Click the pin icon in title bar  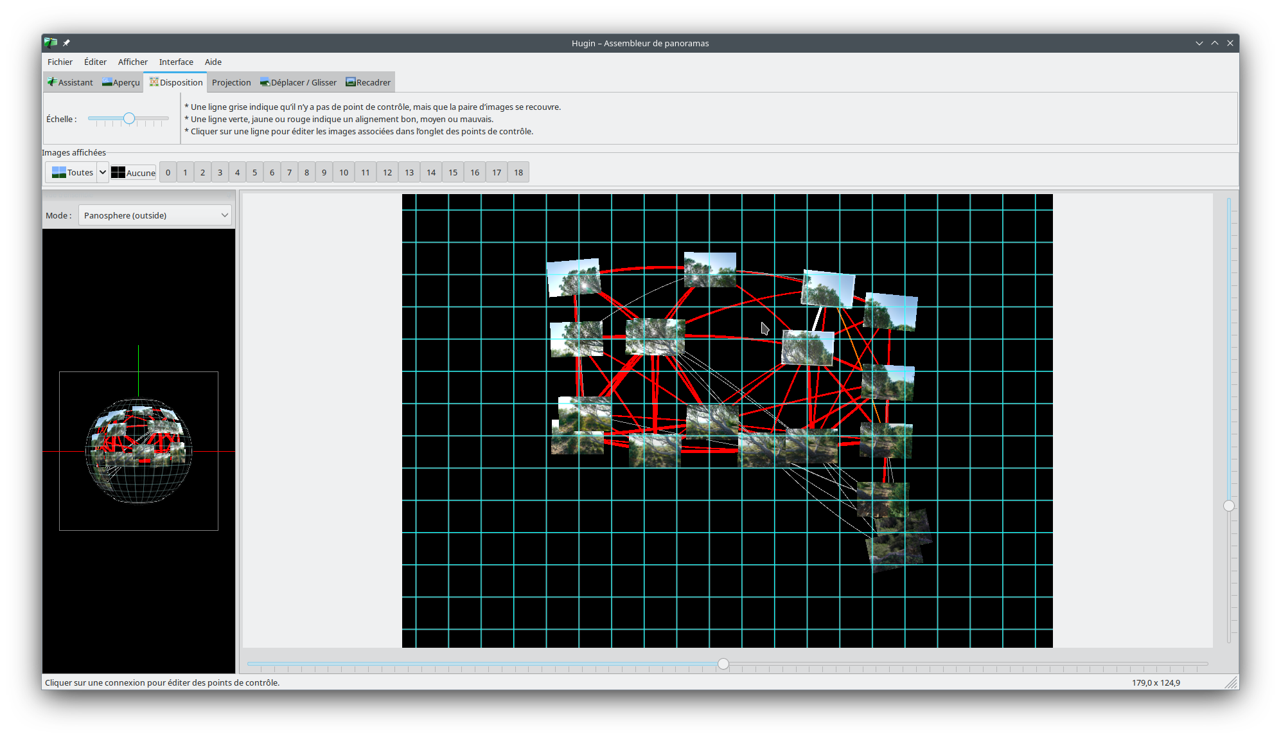66,43
